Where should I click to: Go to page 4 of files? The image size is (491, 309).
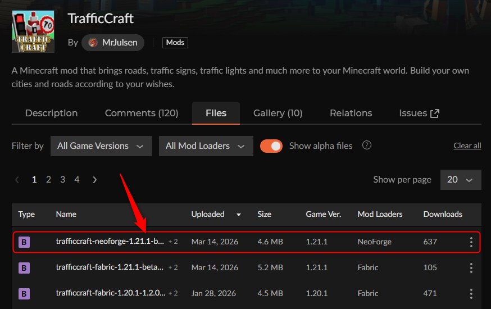point(77,179)
